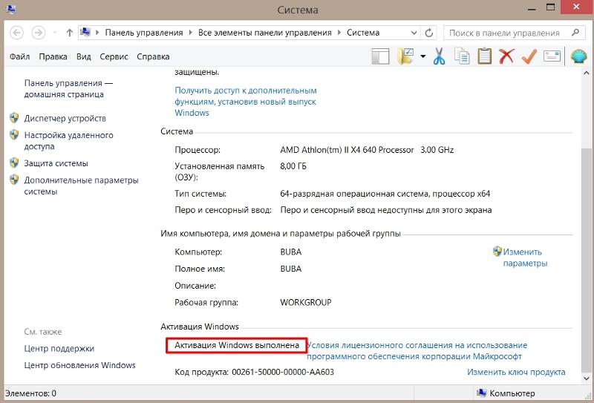This screenshot has width=594, height=403.
Task: Click the Copy documents icon
Action: pyautogui.click(x=462, y=56)
